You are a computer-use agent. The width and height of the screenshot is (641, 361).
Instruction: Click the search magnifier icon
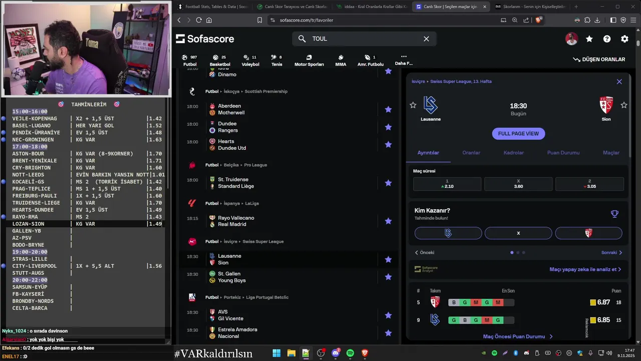coord(302,39)
